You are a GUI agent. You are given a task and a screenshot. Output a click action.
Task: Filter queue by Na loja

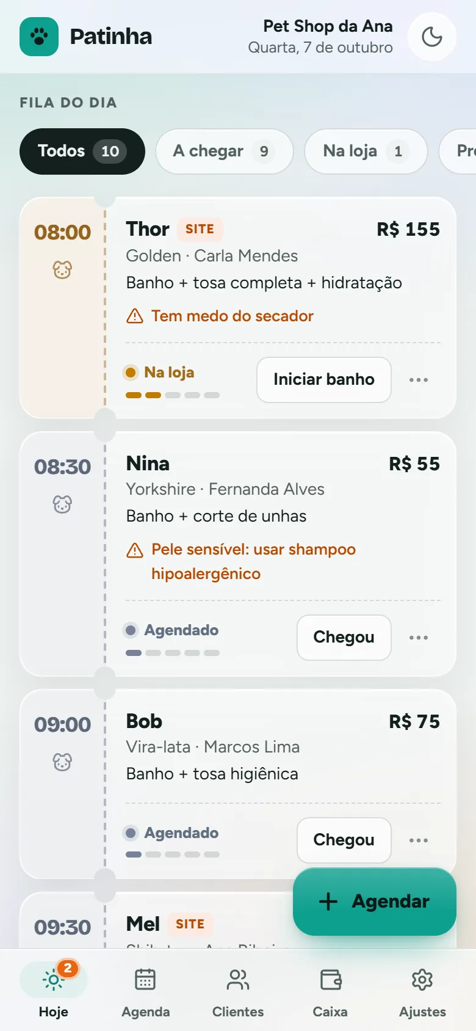(366, 151)
